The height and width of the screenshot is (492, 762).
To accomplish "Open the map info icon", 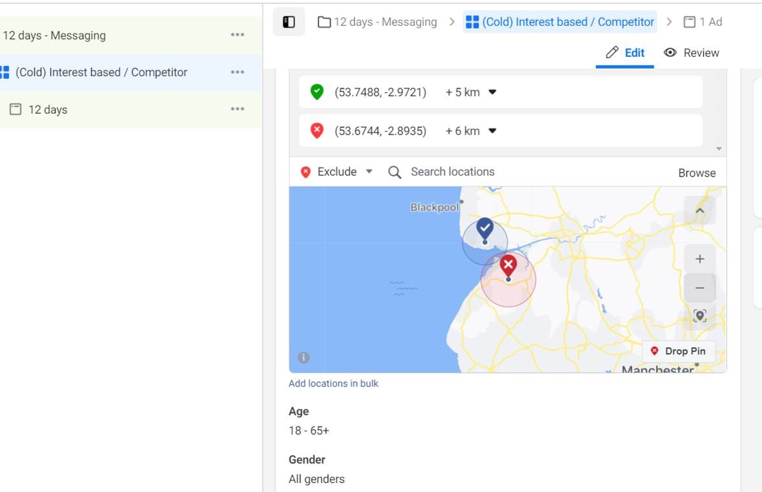I will click(304, 358).
